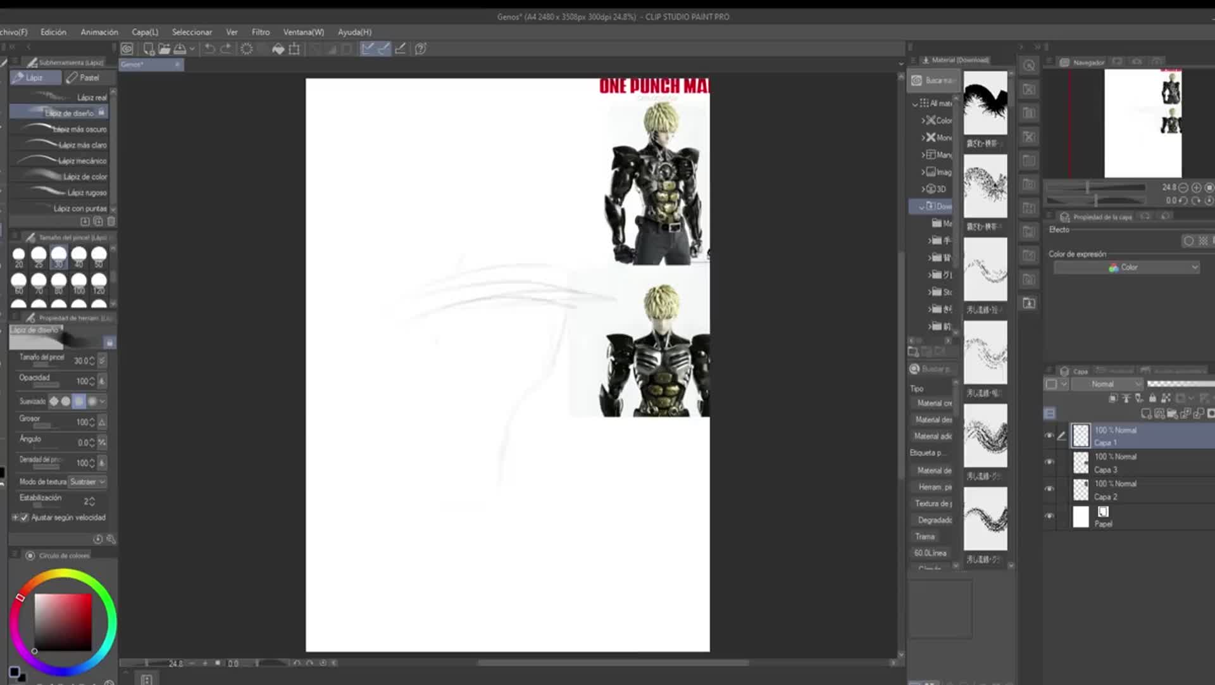The height and width of the screenshot is (685, 1215).
Task: Close the Genos canvas tab
Action: click(x=177, y=64)
